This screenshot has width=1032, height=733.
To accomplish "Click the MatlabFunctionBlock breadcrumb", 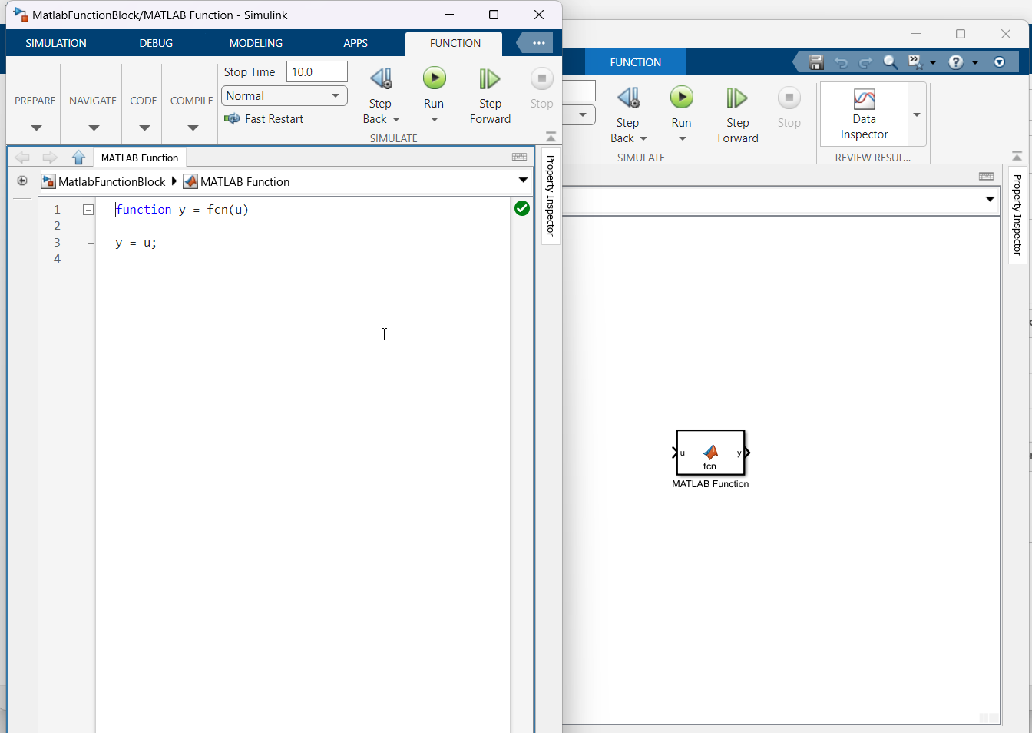I will 111,182.
